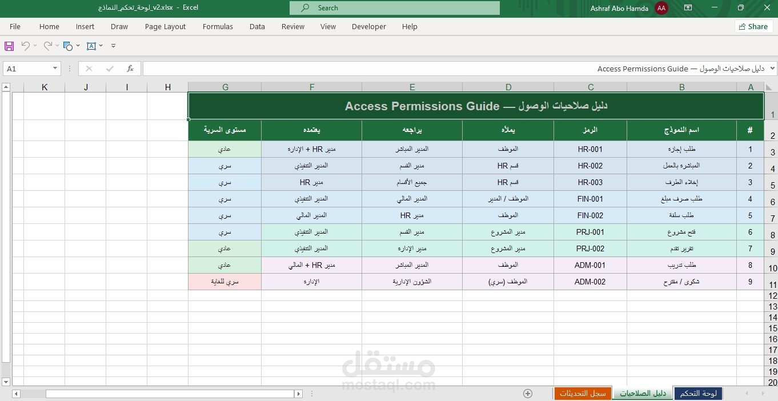
Task: Switch to the Home ribbon tab
Action: coord(49,26)
